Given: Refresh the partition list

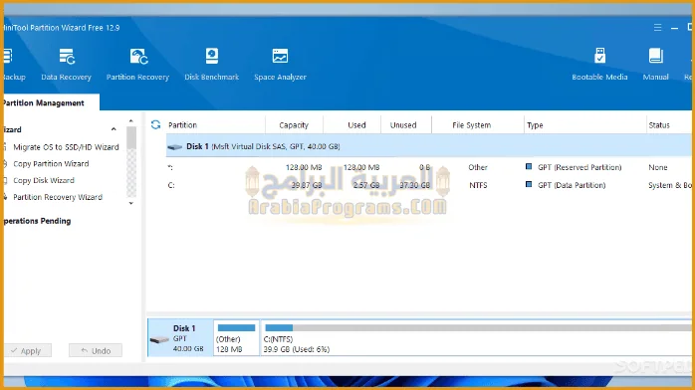Looking at the screenshot, I should [x=155, y=124].
